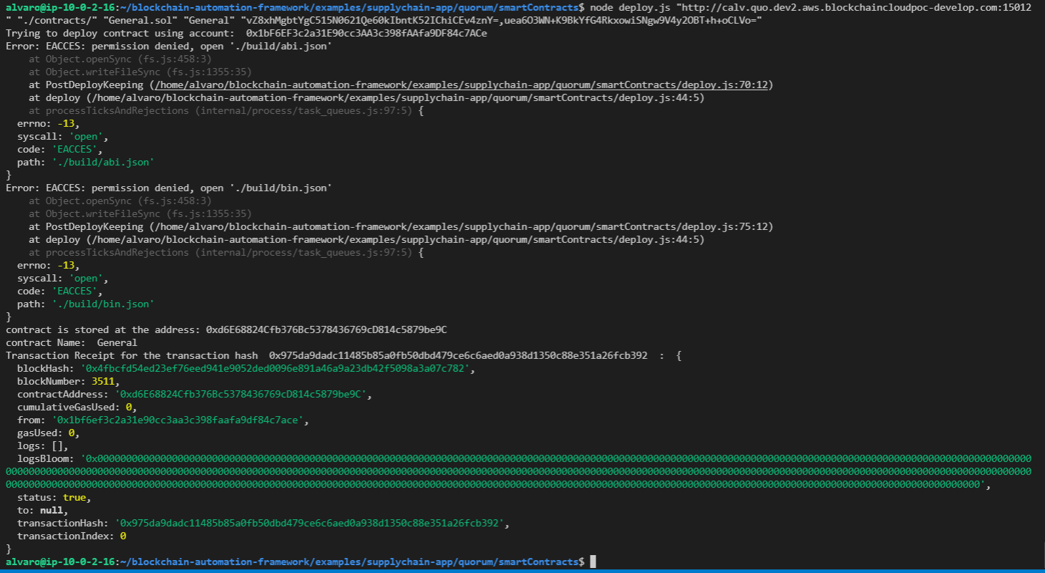Click the path './build/abi.json' value in the error object
Image resolution: width=1045 pixels, height=573 pixels.
pyautogui.click(x=103, y=162)
